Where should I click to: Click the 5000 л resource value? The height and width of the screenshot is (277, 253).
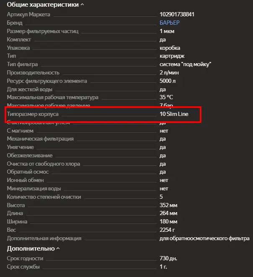(168, 81)
